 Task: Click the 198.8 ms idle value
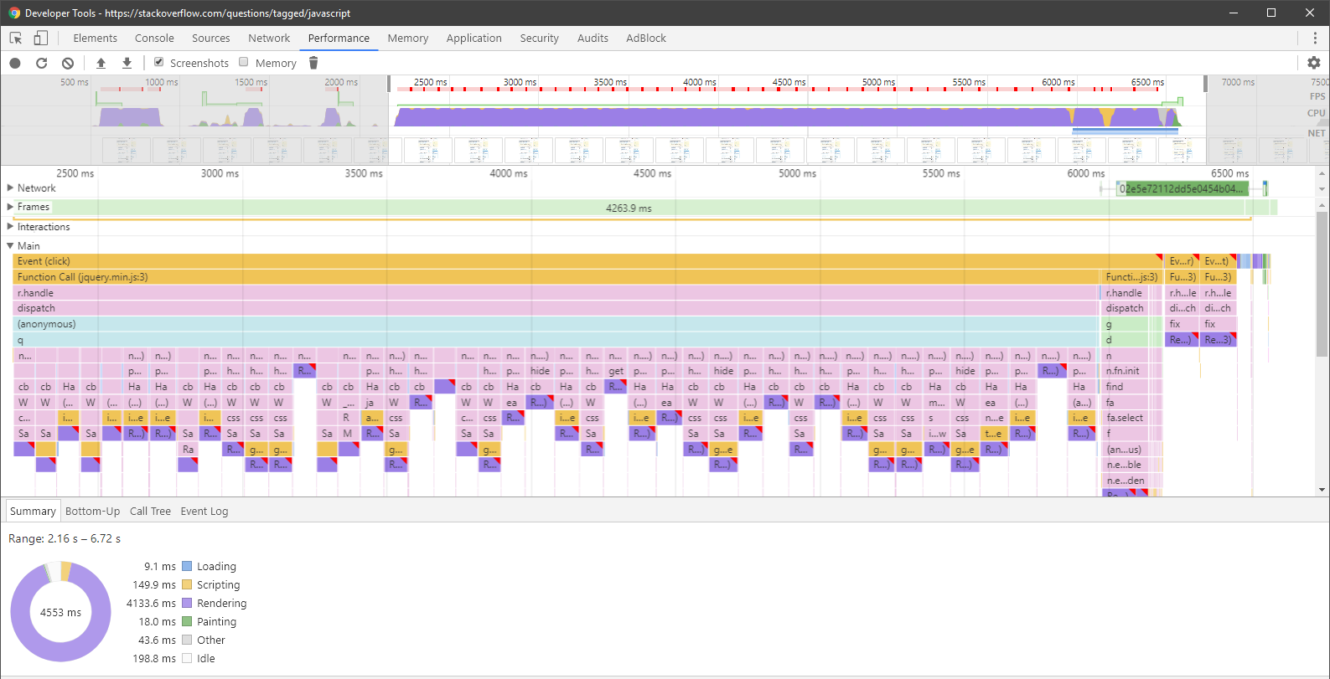point(154,658)
